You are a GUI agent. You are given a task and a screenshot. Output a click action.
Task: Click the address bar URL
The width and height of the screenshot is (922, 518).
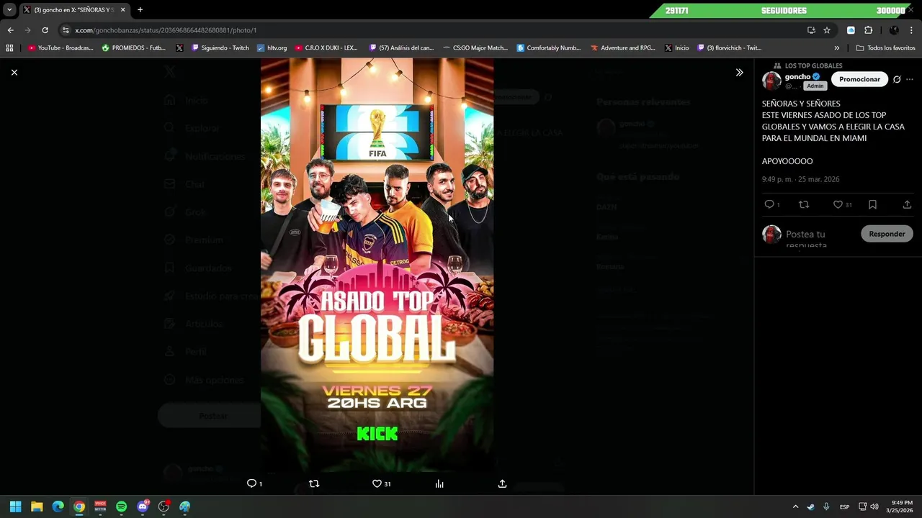pos(166,30)
